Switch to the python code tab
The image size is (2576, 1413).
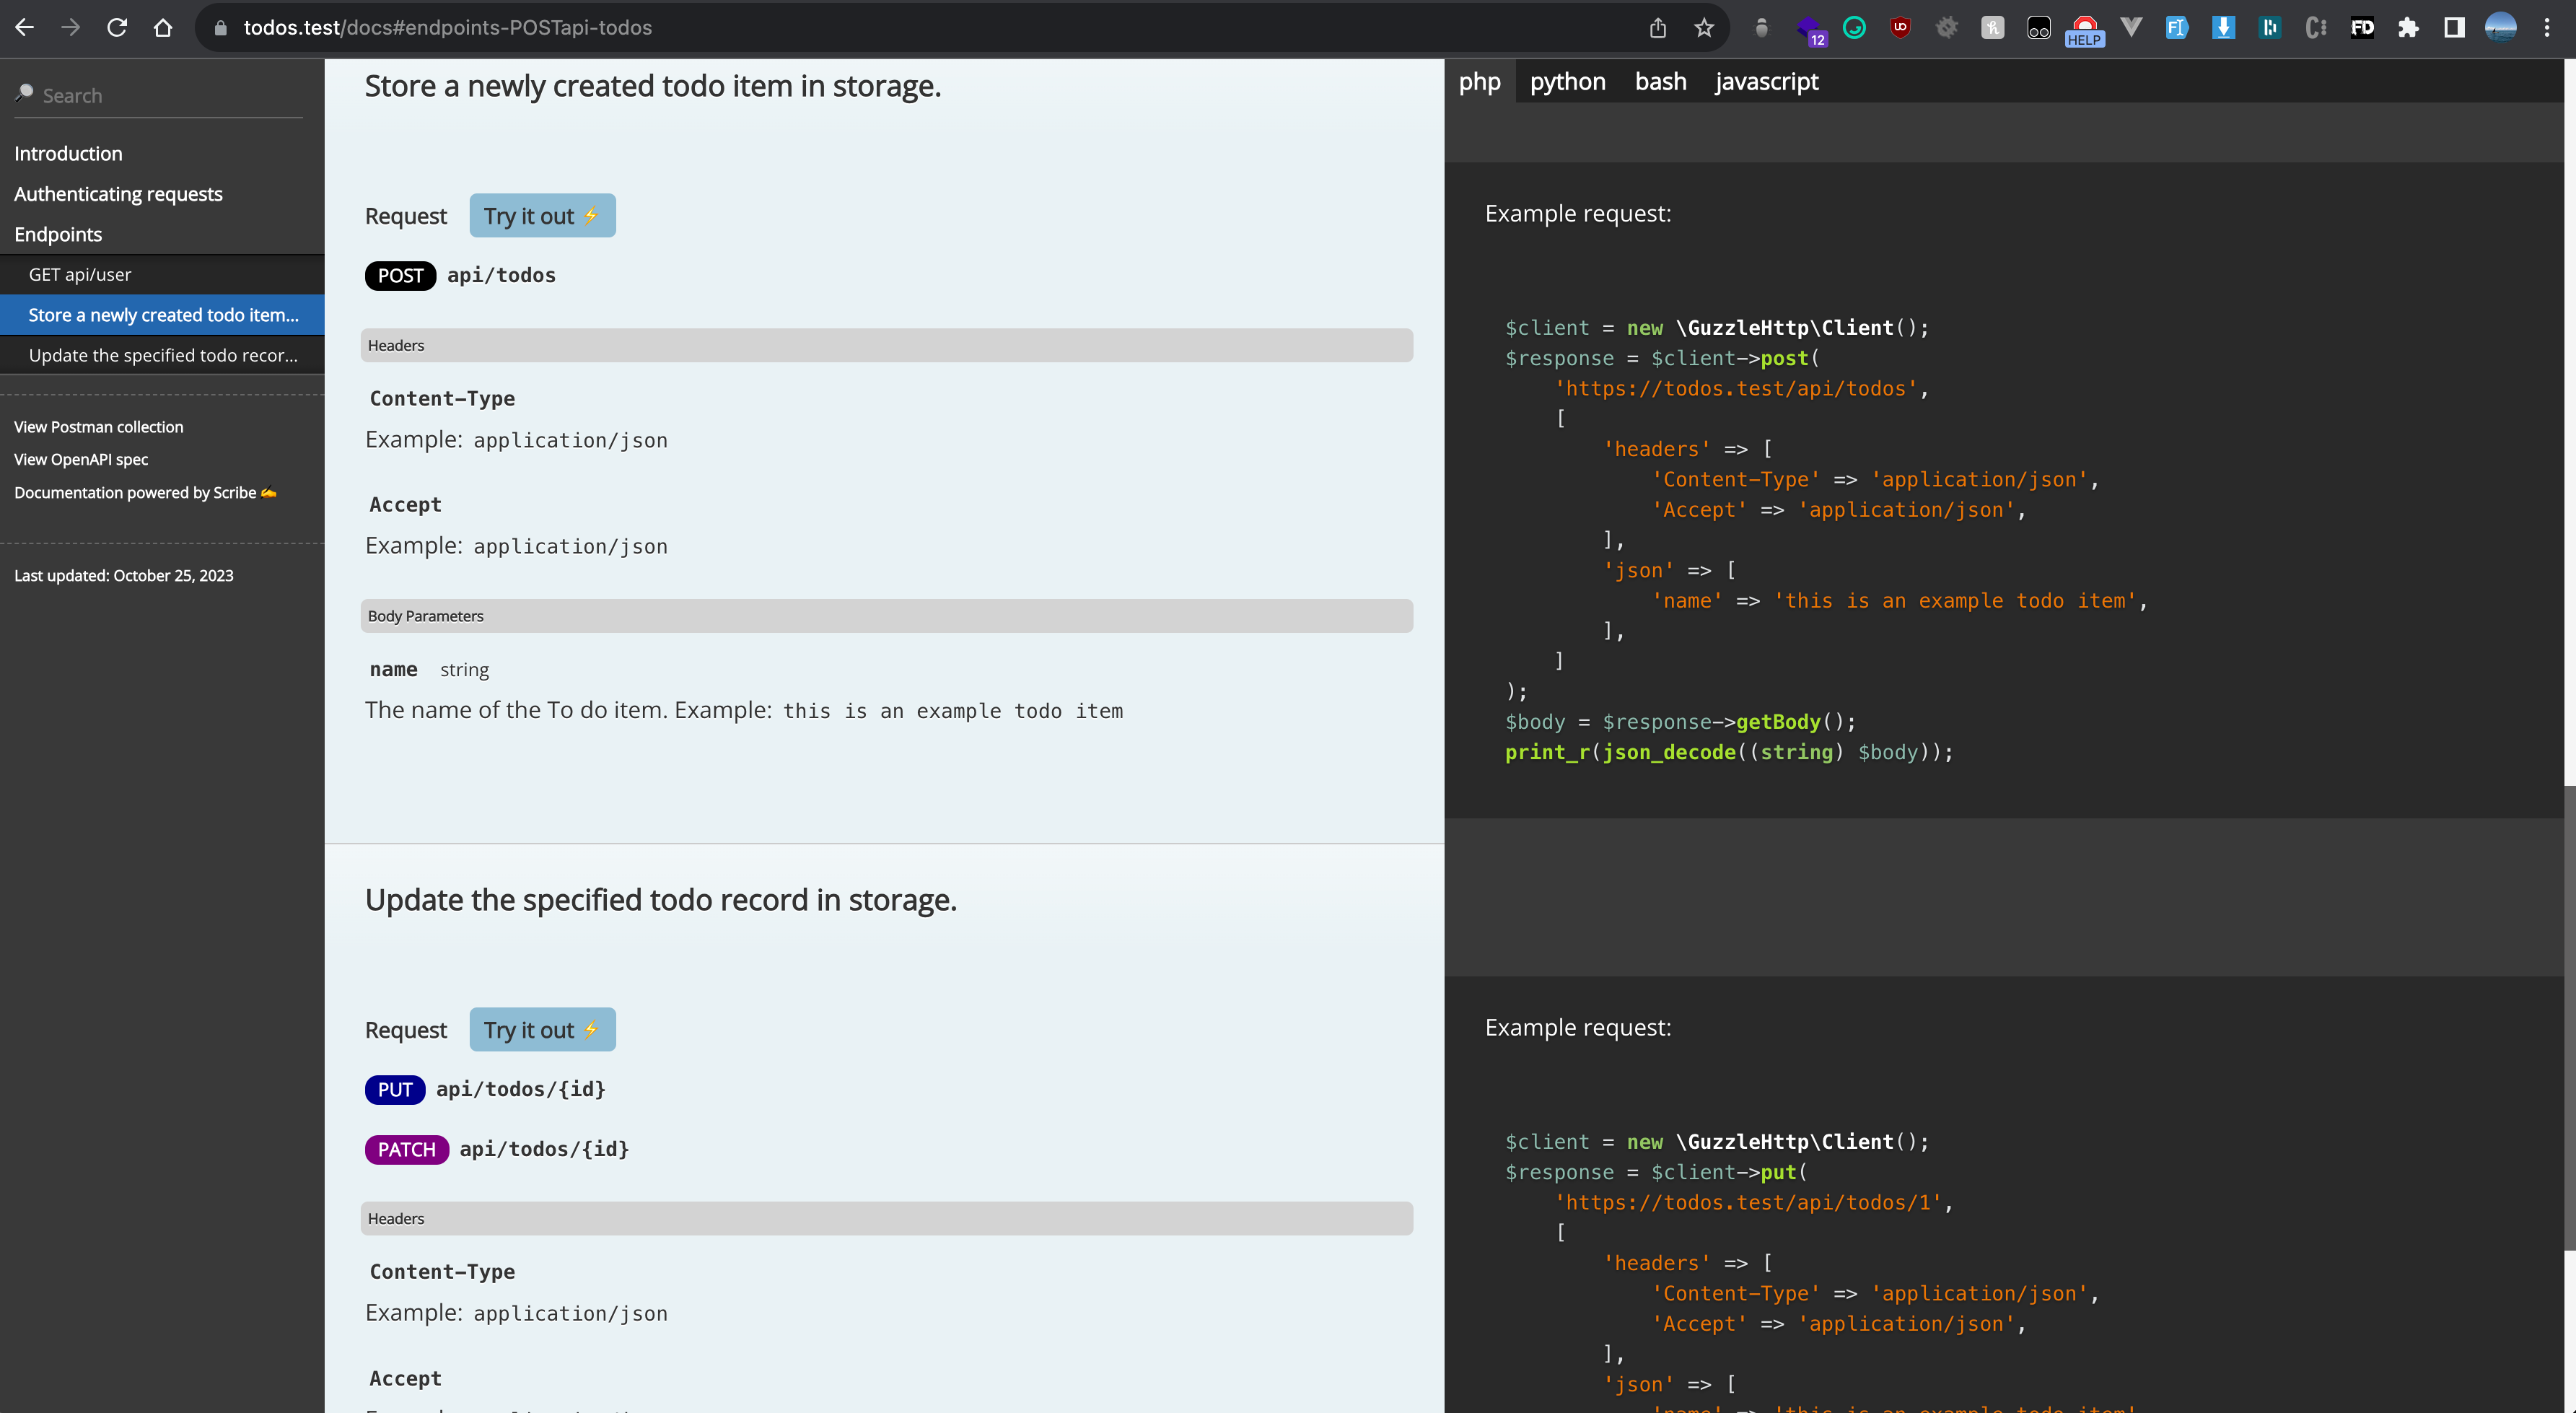coord(1566,81)
